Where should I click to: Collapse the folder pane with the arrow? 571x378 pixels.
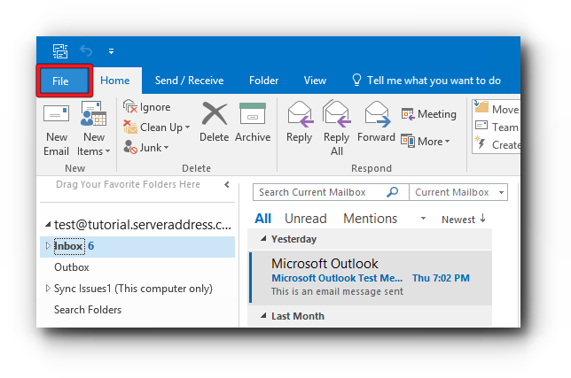(227, 185)
